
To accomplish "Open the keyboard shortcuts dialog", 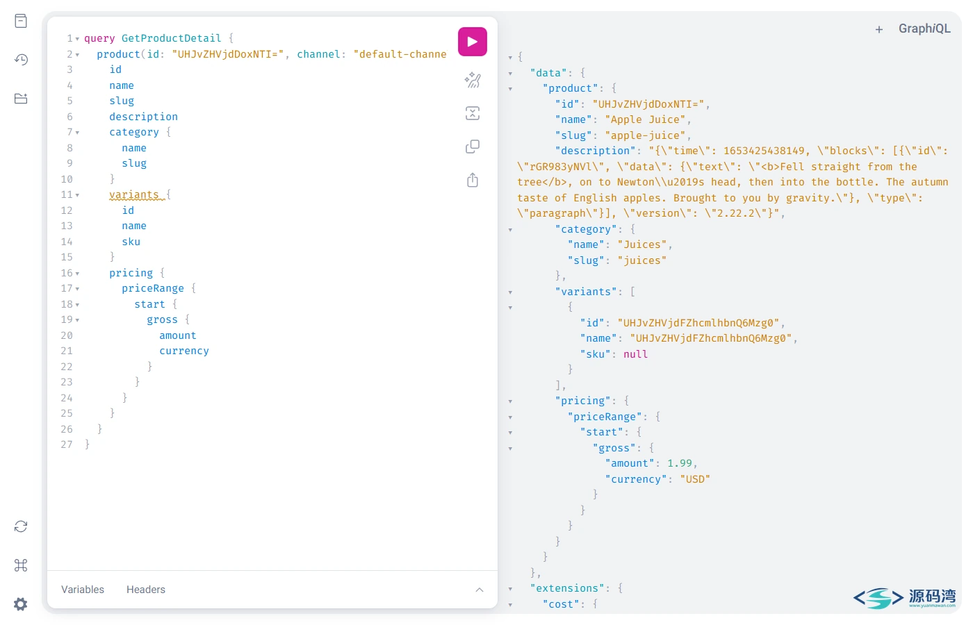I will [21, 565].
